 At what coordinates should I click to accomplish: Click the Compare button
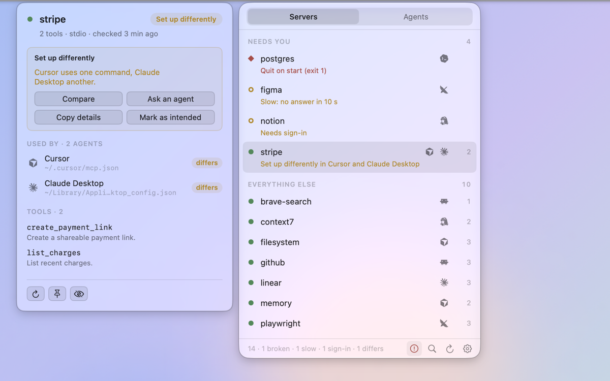coord(78,99)
